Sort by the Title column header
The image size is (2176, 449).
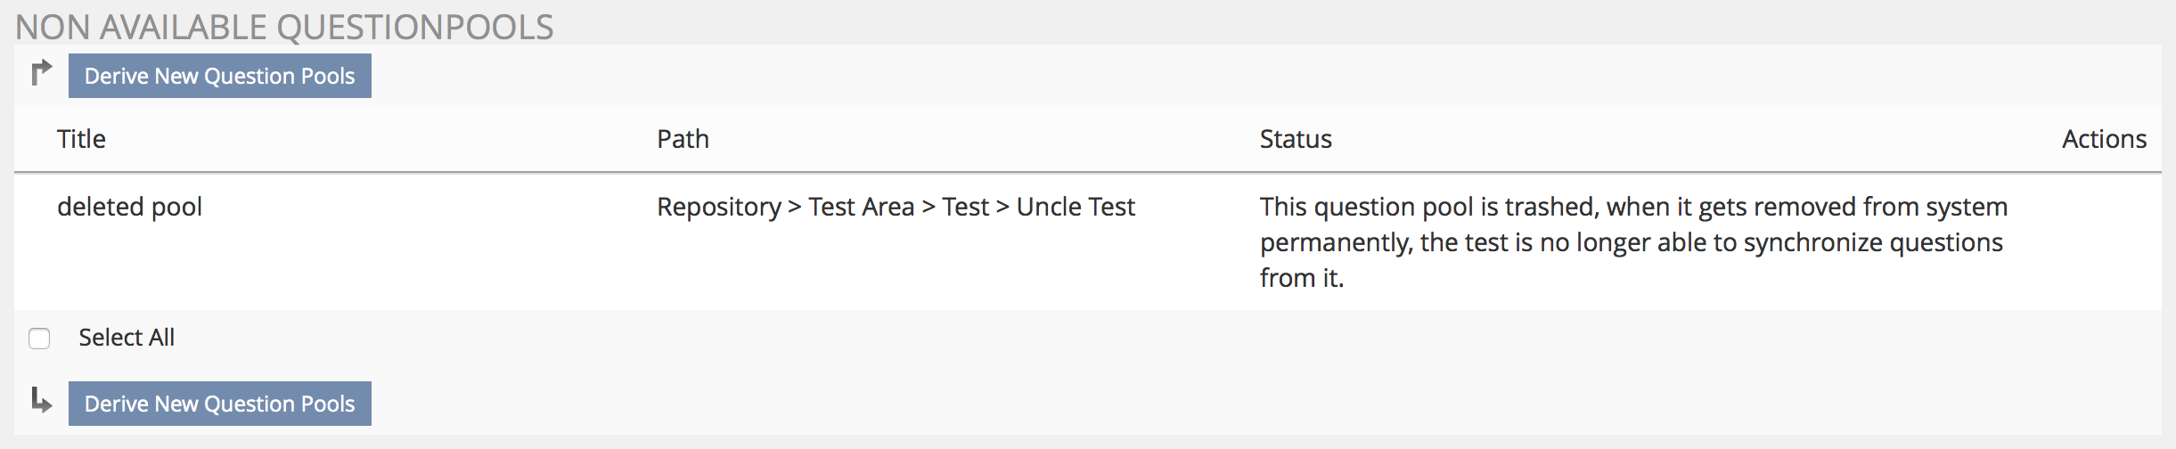81,139
